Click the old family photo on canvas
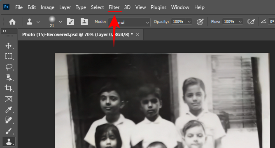The width and height of the screenshot is (275, 148). (x=162, y=100)
